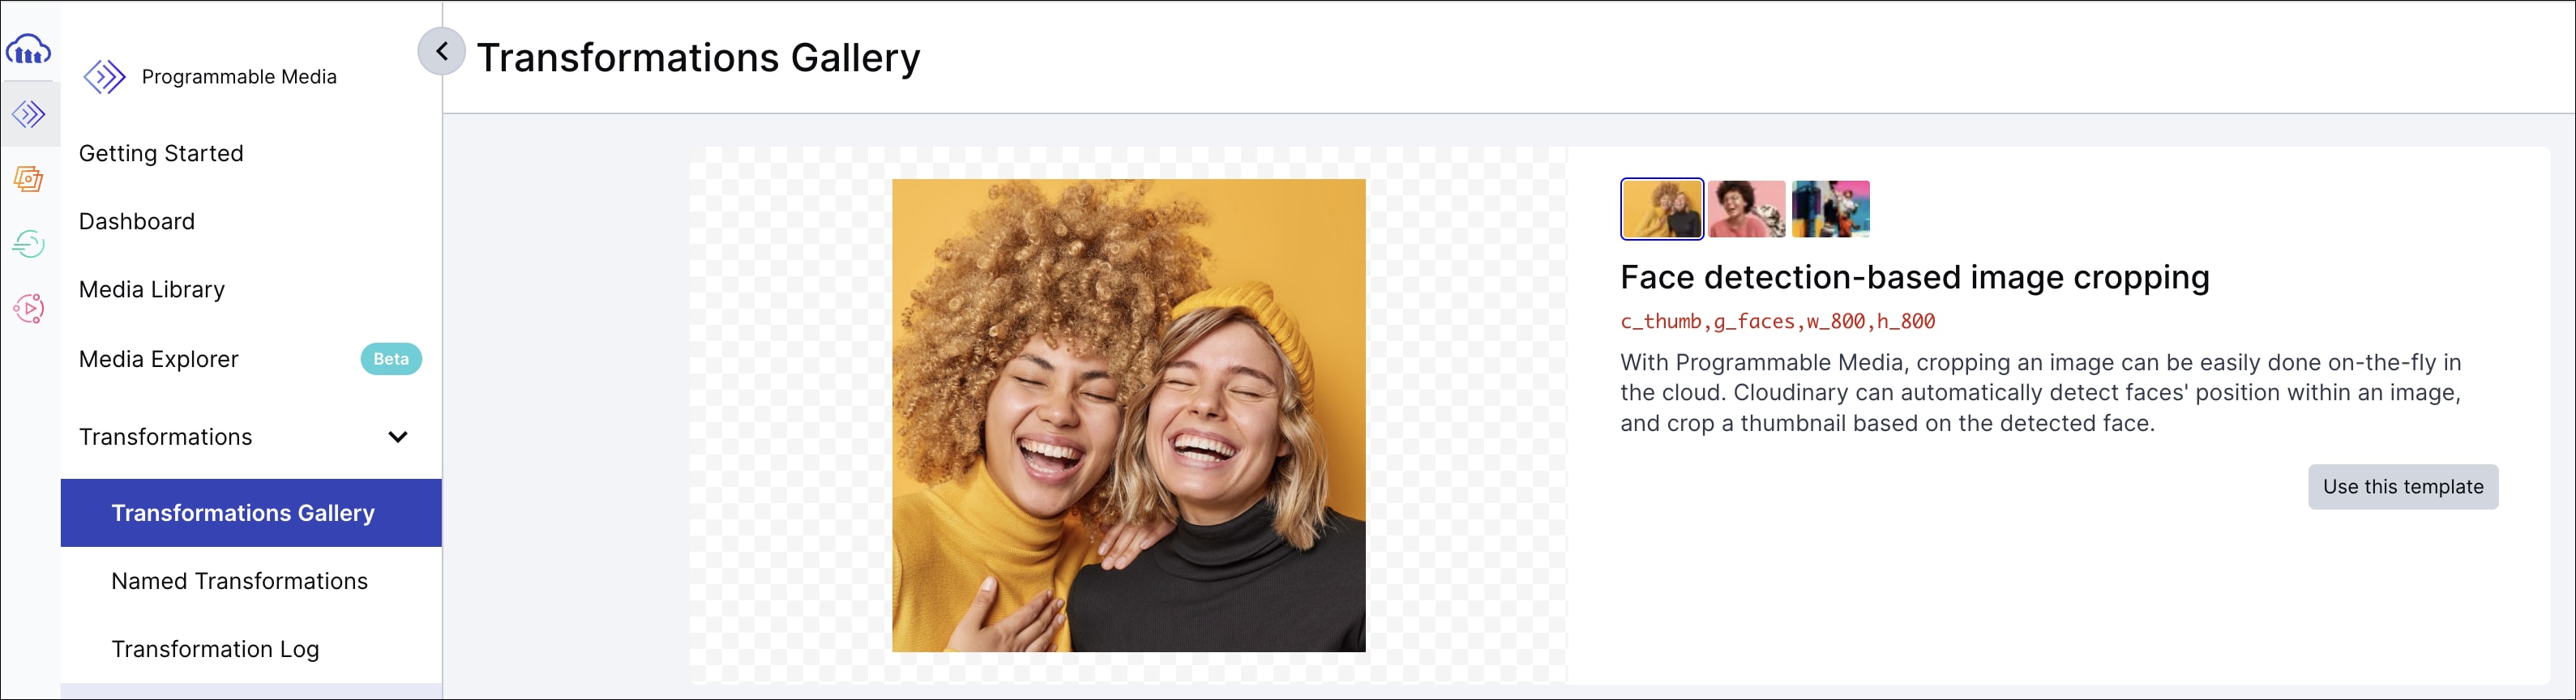This screenshot has width=2576, height=700.
Task: Open Media Explorer beta section
Action: coord(251,359)
